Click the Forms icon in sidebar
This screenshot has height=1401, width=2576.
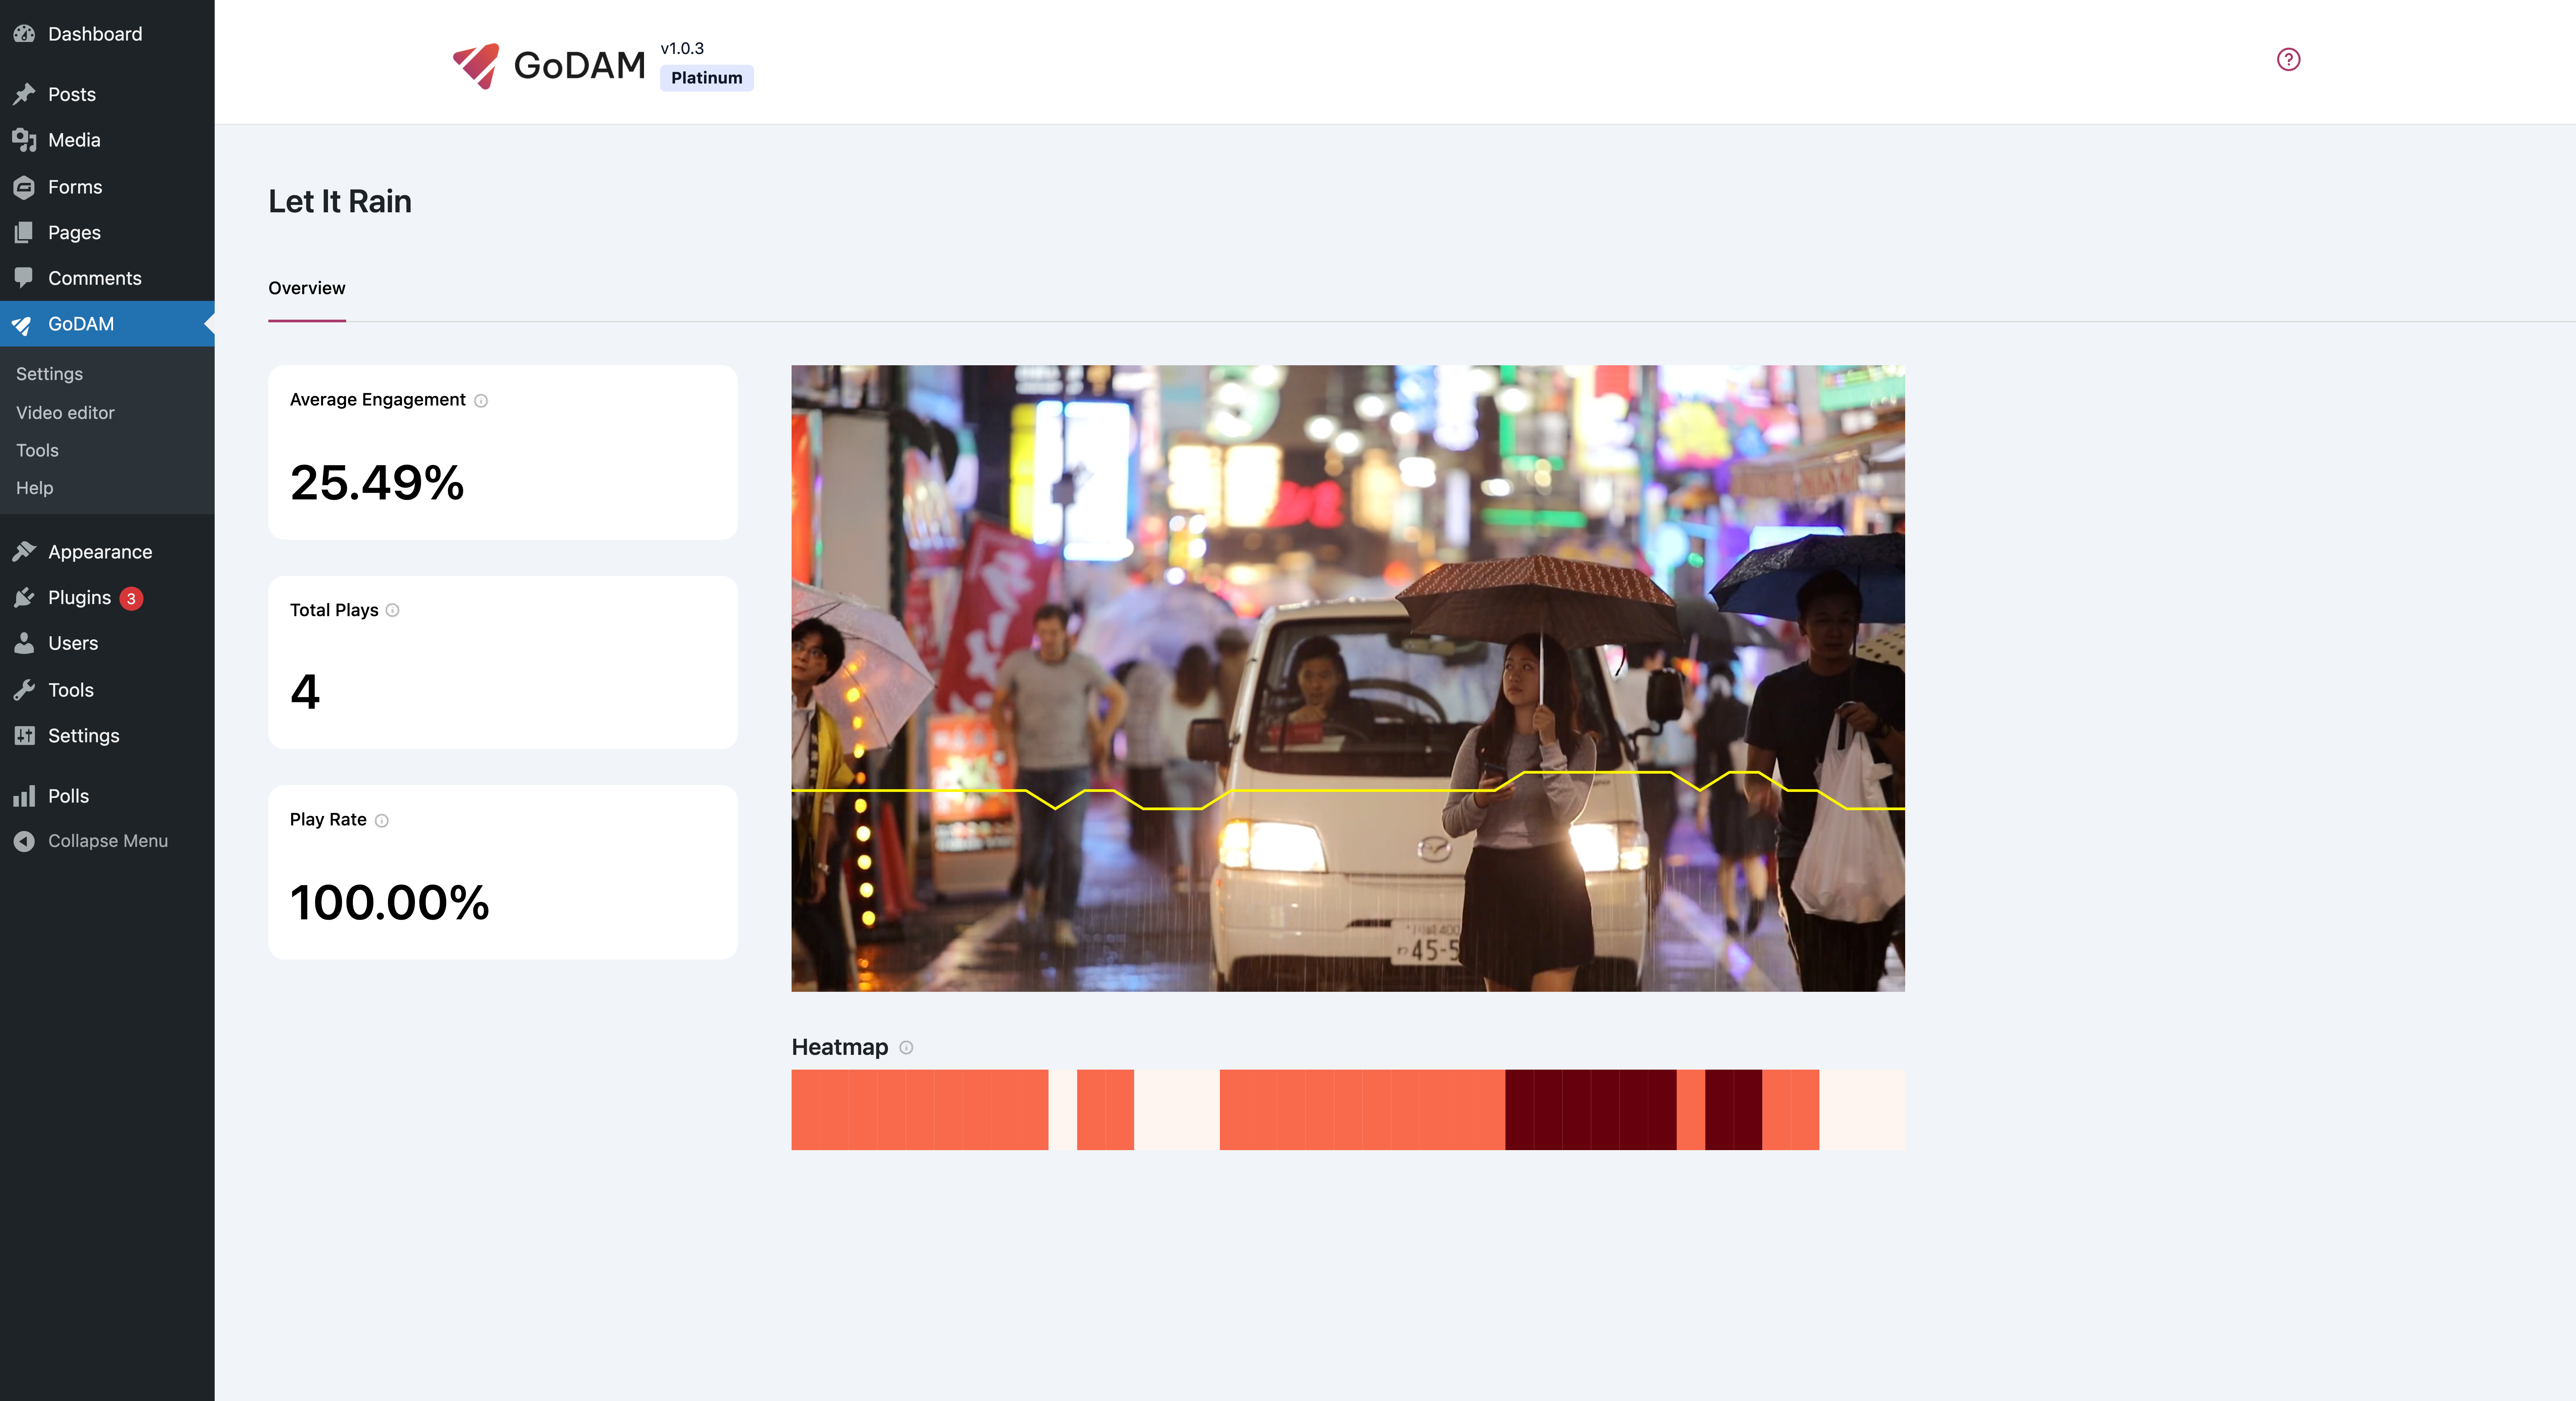tap(24, 187)
